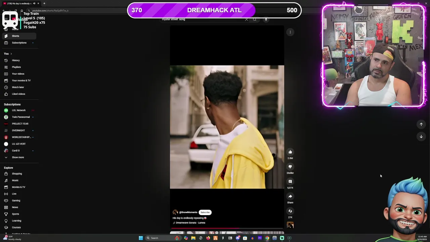Open Sports under Explore
This screenshot has width=430, height=242.
tap(19, 214)
